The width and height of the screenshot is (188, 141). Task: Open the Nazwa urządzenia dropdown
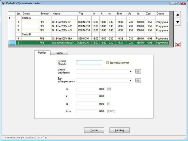(x=131, y=71)
